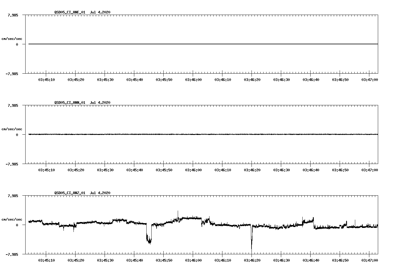
Task: Click the 03:46:50 time label on HNN axis
Action: 340,170
